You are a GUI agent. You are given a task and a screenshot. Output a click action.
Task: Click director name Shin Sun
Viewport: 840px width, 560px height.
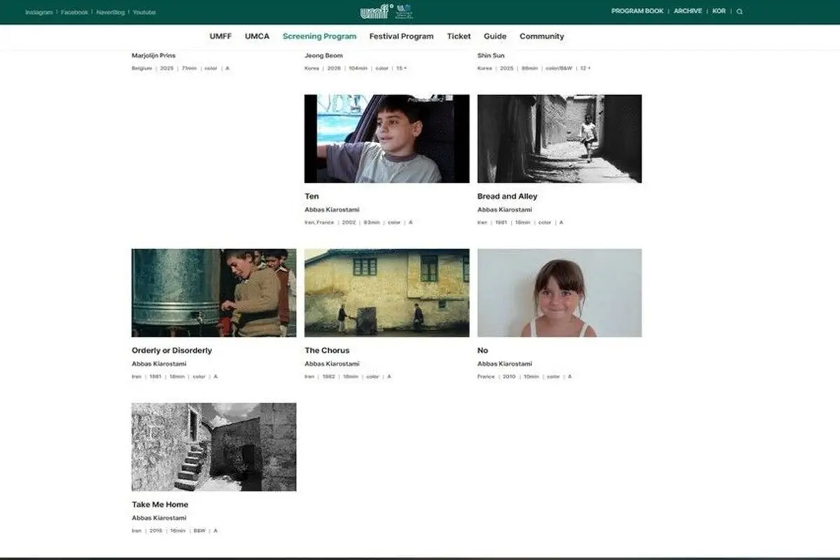[x=491, y=55]
